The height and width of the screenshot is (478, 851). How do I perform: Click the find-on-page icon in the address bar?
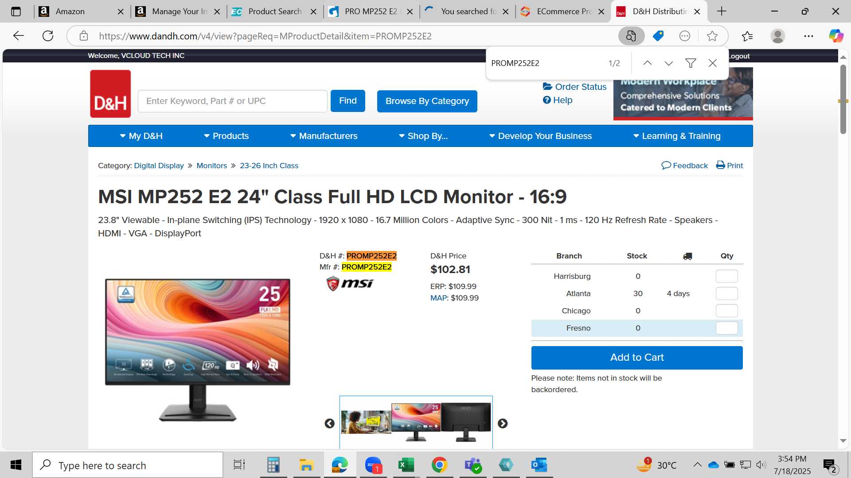631,36
